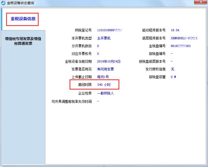The image size is (208, 167).
Task: Select the 纳税登记号 number value
Action: (110, 30)
